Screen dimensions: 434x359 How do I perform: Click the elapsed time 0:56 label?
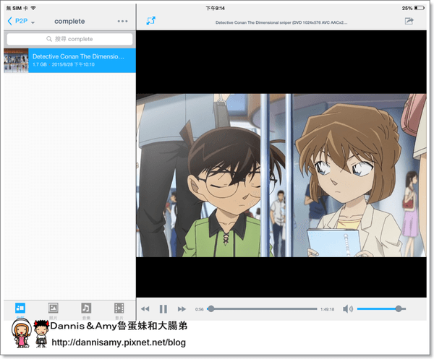200,309
